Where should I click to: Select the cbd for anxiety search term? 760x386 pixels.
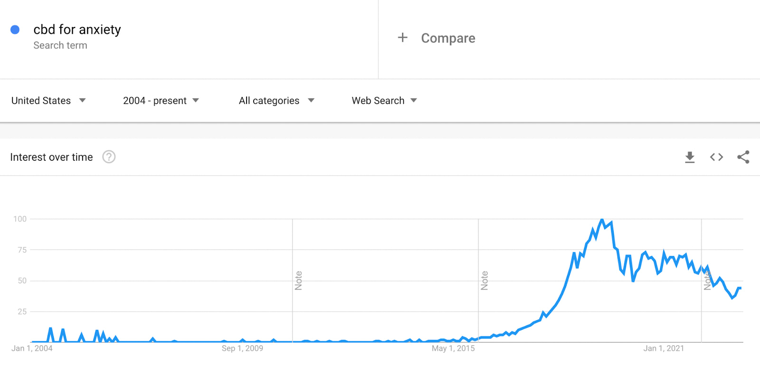tap(77, 29)
